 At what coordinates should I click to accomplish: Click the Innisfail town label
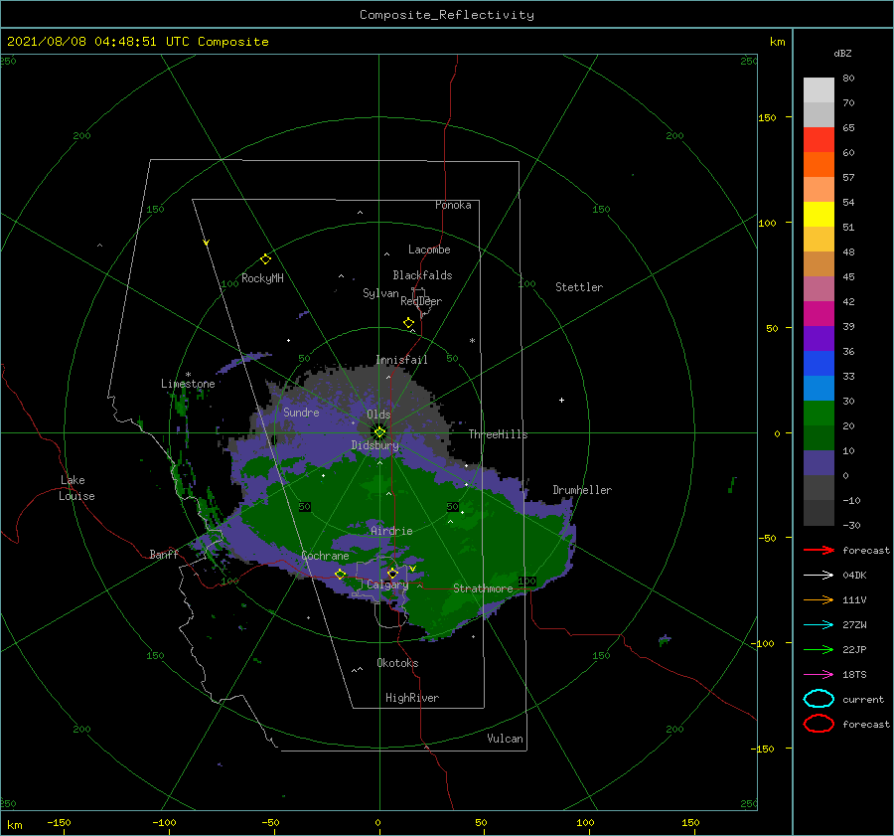[401, 360]
